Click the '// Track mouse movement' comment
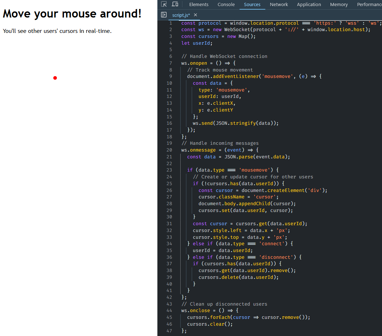The width and height of the screenshot is (382, 336). 220,70
